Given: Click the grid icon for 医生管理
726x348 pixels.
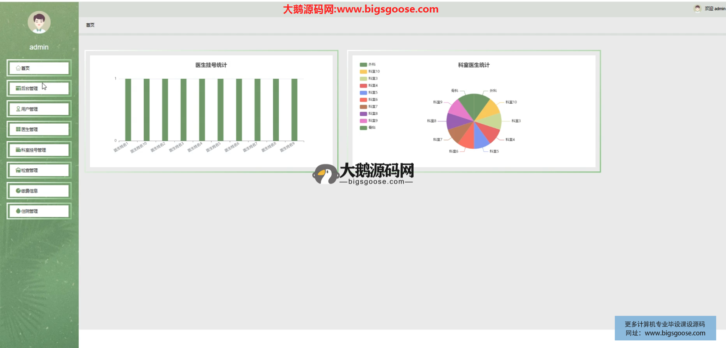Looking at the screenshot, I should pos(18,129).
